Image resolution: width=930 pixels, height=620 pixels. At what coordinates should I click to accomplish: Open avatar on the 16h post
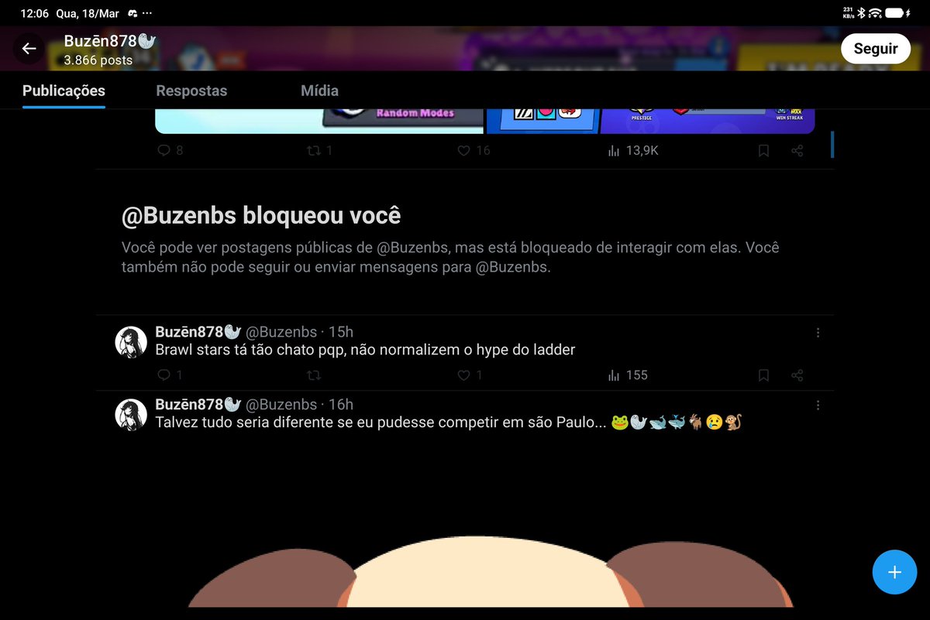[x=131, y=415]
